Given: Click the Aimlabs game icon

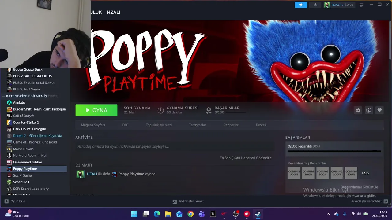Looking at the screenshot, I should [9, 103].
